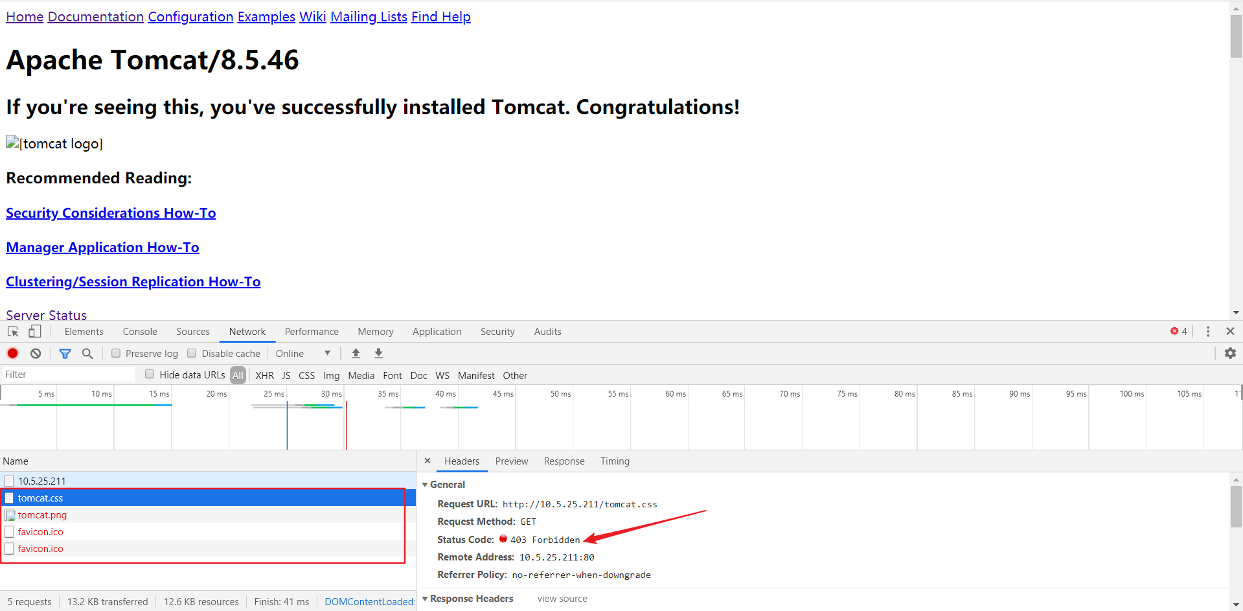Viewport: 1243px width, 611px height.
Task: Open the Find Help link
Action: click(x=441, y=17)
